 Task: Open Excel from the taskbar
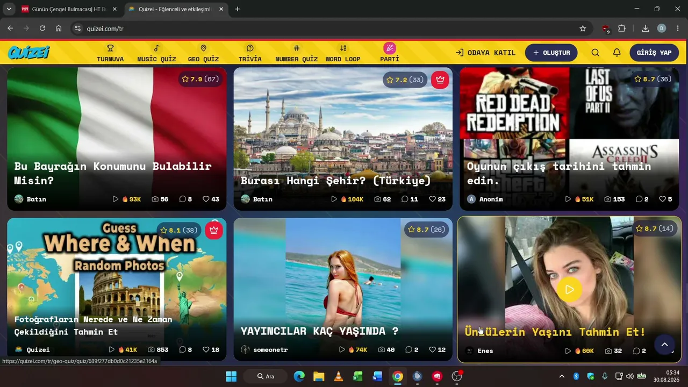358,376
